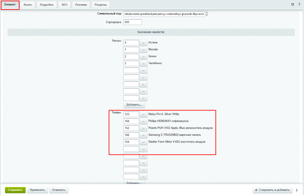Click product ID field containing 154
304x195 pixels.
coord(131,142)
